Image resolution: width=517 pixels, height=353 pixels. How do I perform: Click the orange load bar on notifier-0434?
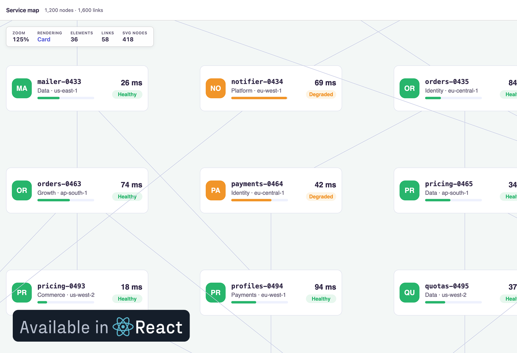point(260,98)
